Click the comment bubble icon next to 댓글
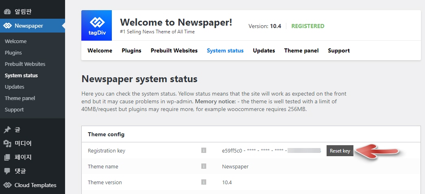The image size is (425, 194). [x=7, y=171]
